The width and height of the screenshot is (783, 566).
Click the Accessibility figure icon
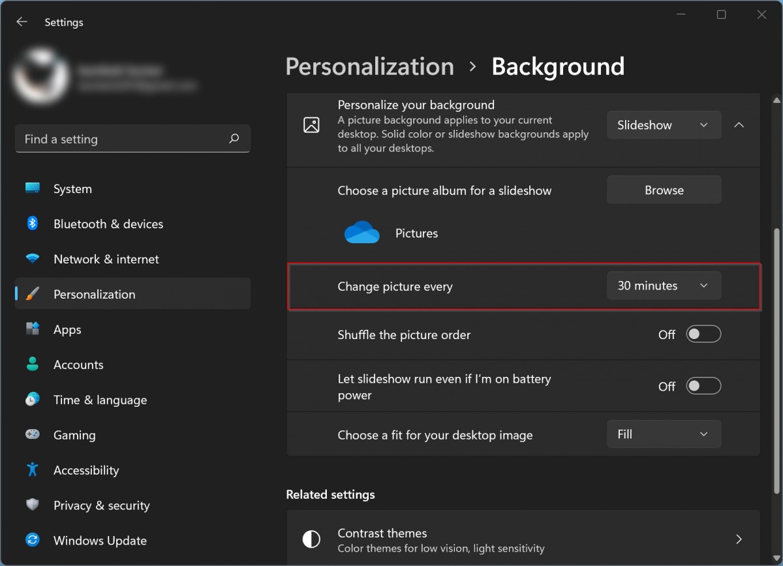coord(33,470)
